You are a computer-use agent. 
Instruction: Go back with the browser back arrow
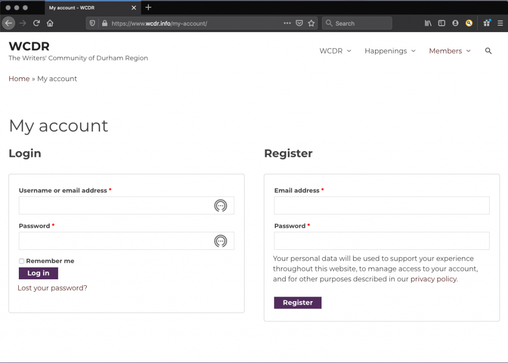[9, 23]
